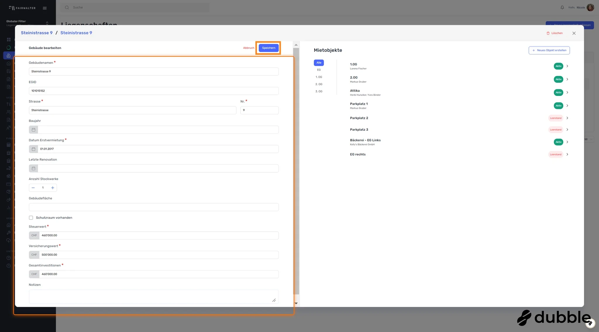Viewport: 599px width, 332px height.
Task: Expand the EG rechts row chevron
Action: click(567, 154)
